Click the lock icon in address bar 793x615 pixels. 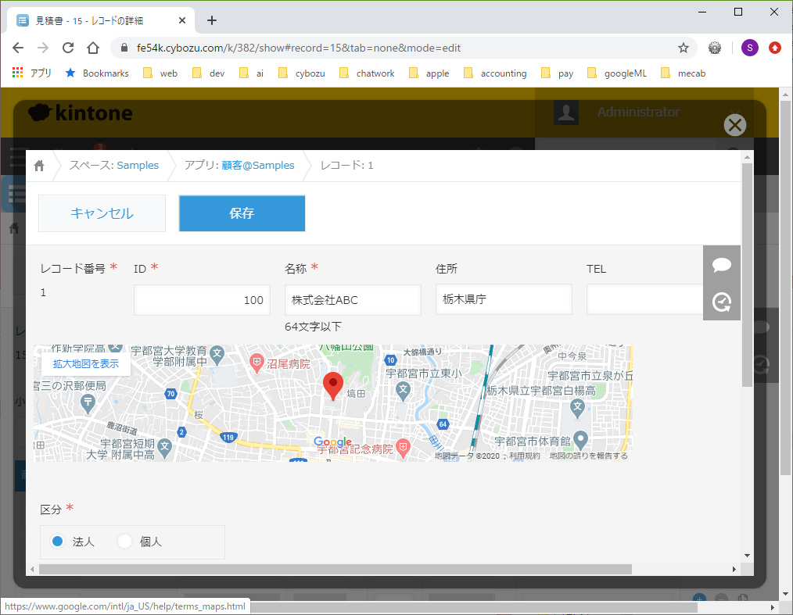124,48
